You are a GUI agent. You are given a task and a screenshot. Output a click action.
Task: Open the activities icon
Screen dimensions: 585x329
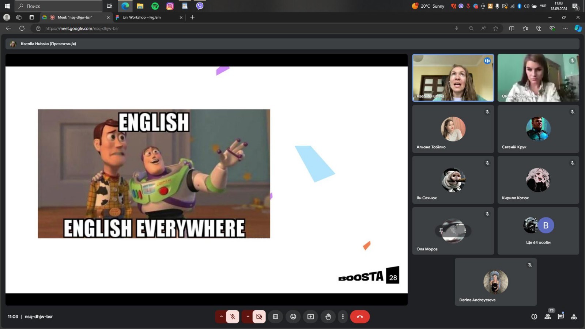pos(574,317)
